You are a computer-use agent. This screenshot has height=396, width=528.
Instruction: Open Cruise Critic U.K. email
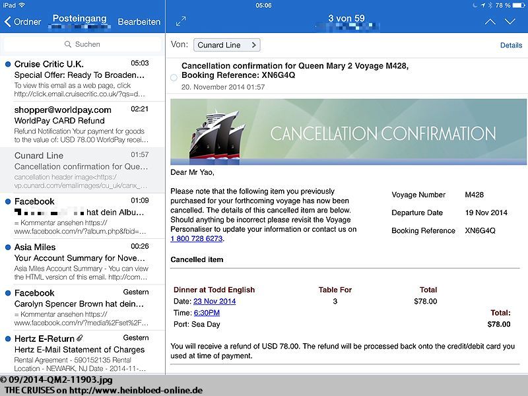[82, 79]
